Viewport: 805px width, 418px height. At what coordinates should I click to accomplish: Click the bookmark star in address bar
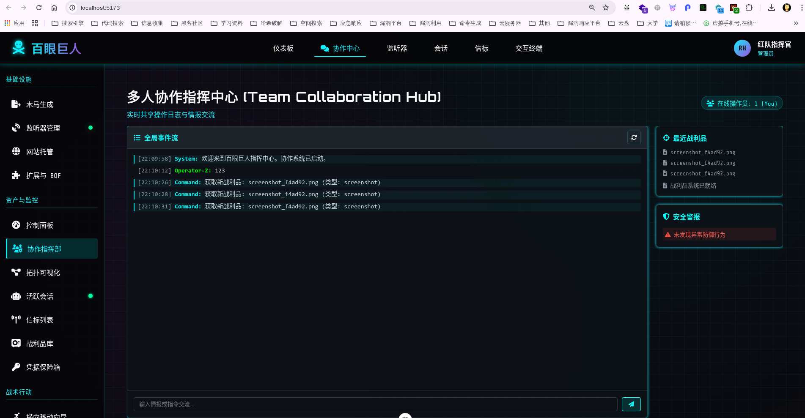pos(606,8)
